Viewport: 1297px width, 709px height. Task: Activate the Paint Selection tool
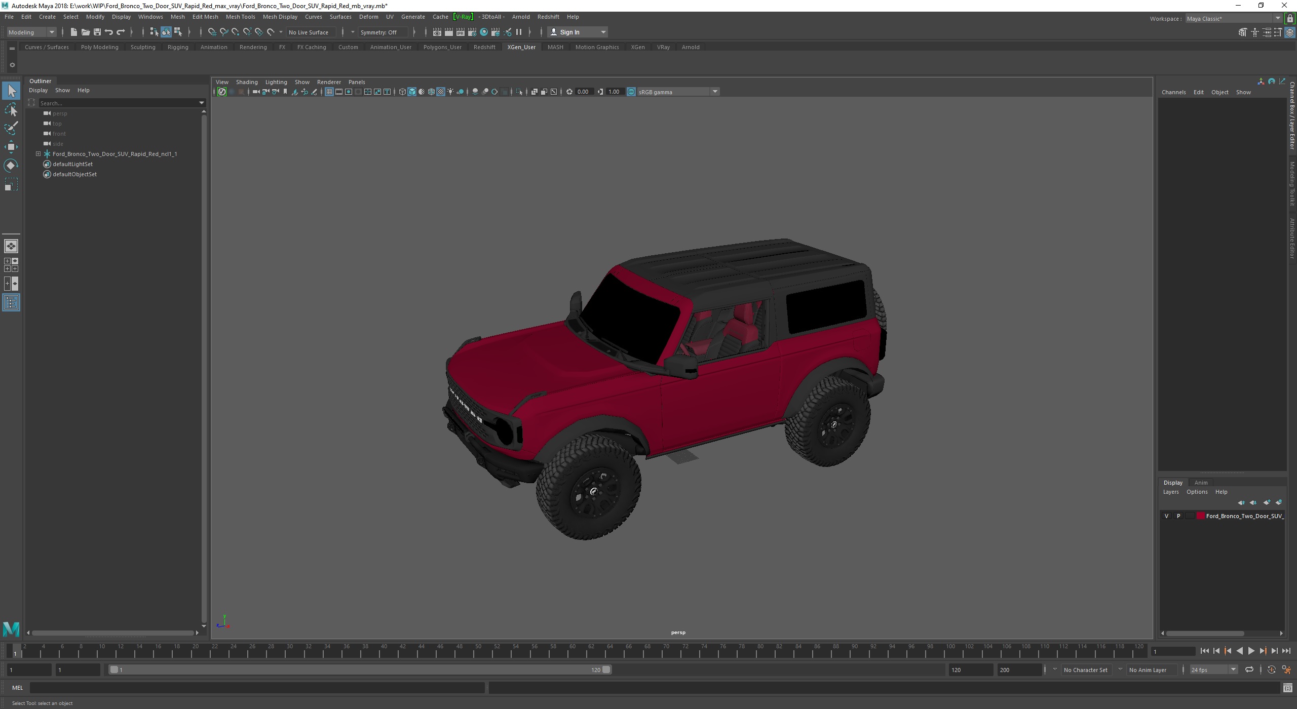pyautogui.click(x=11, y=128)
